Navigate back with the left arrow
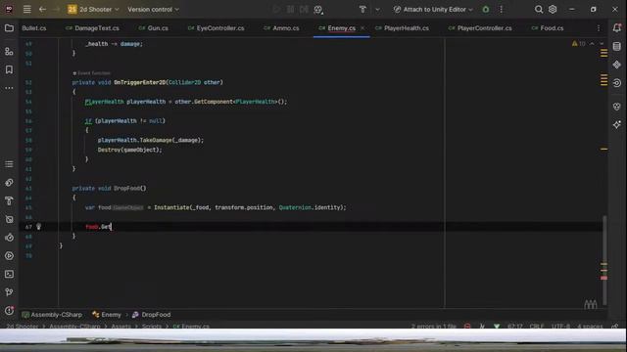The width and height of the screenshot is (627, 352). click(42, 9)
